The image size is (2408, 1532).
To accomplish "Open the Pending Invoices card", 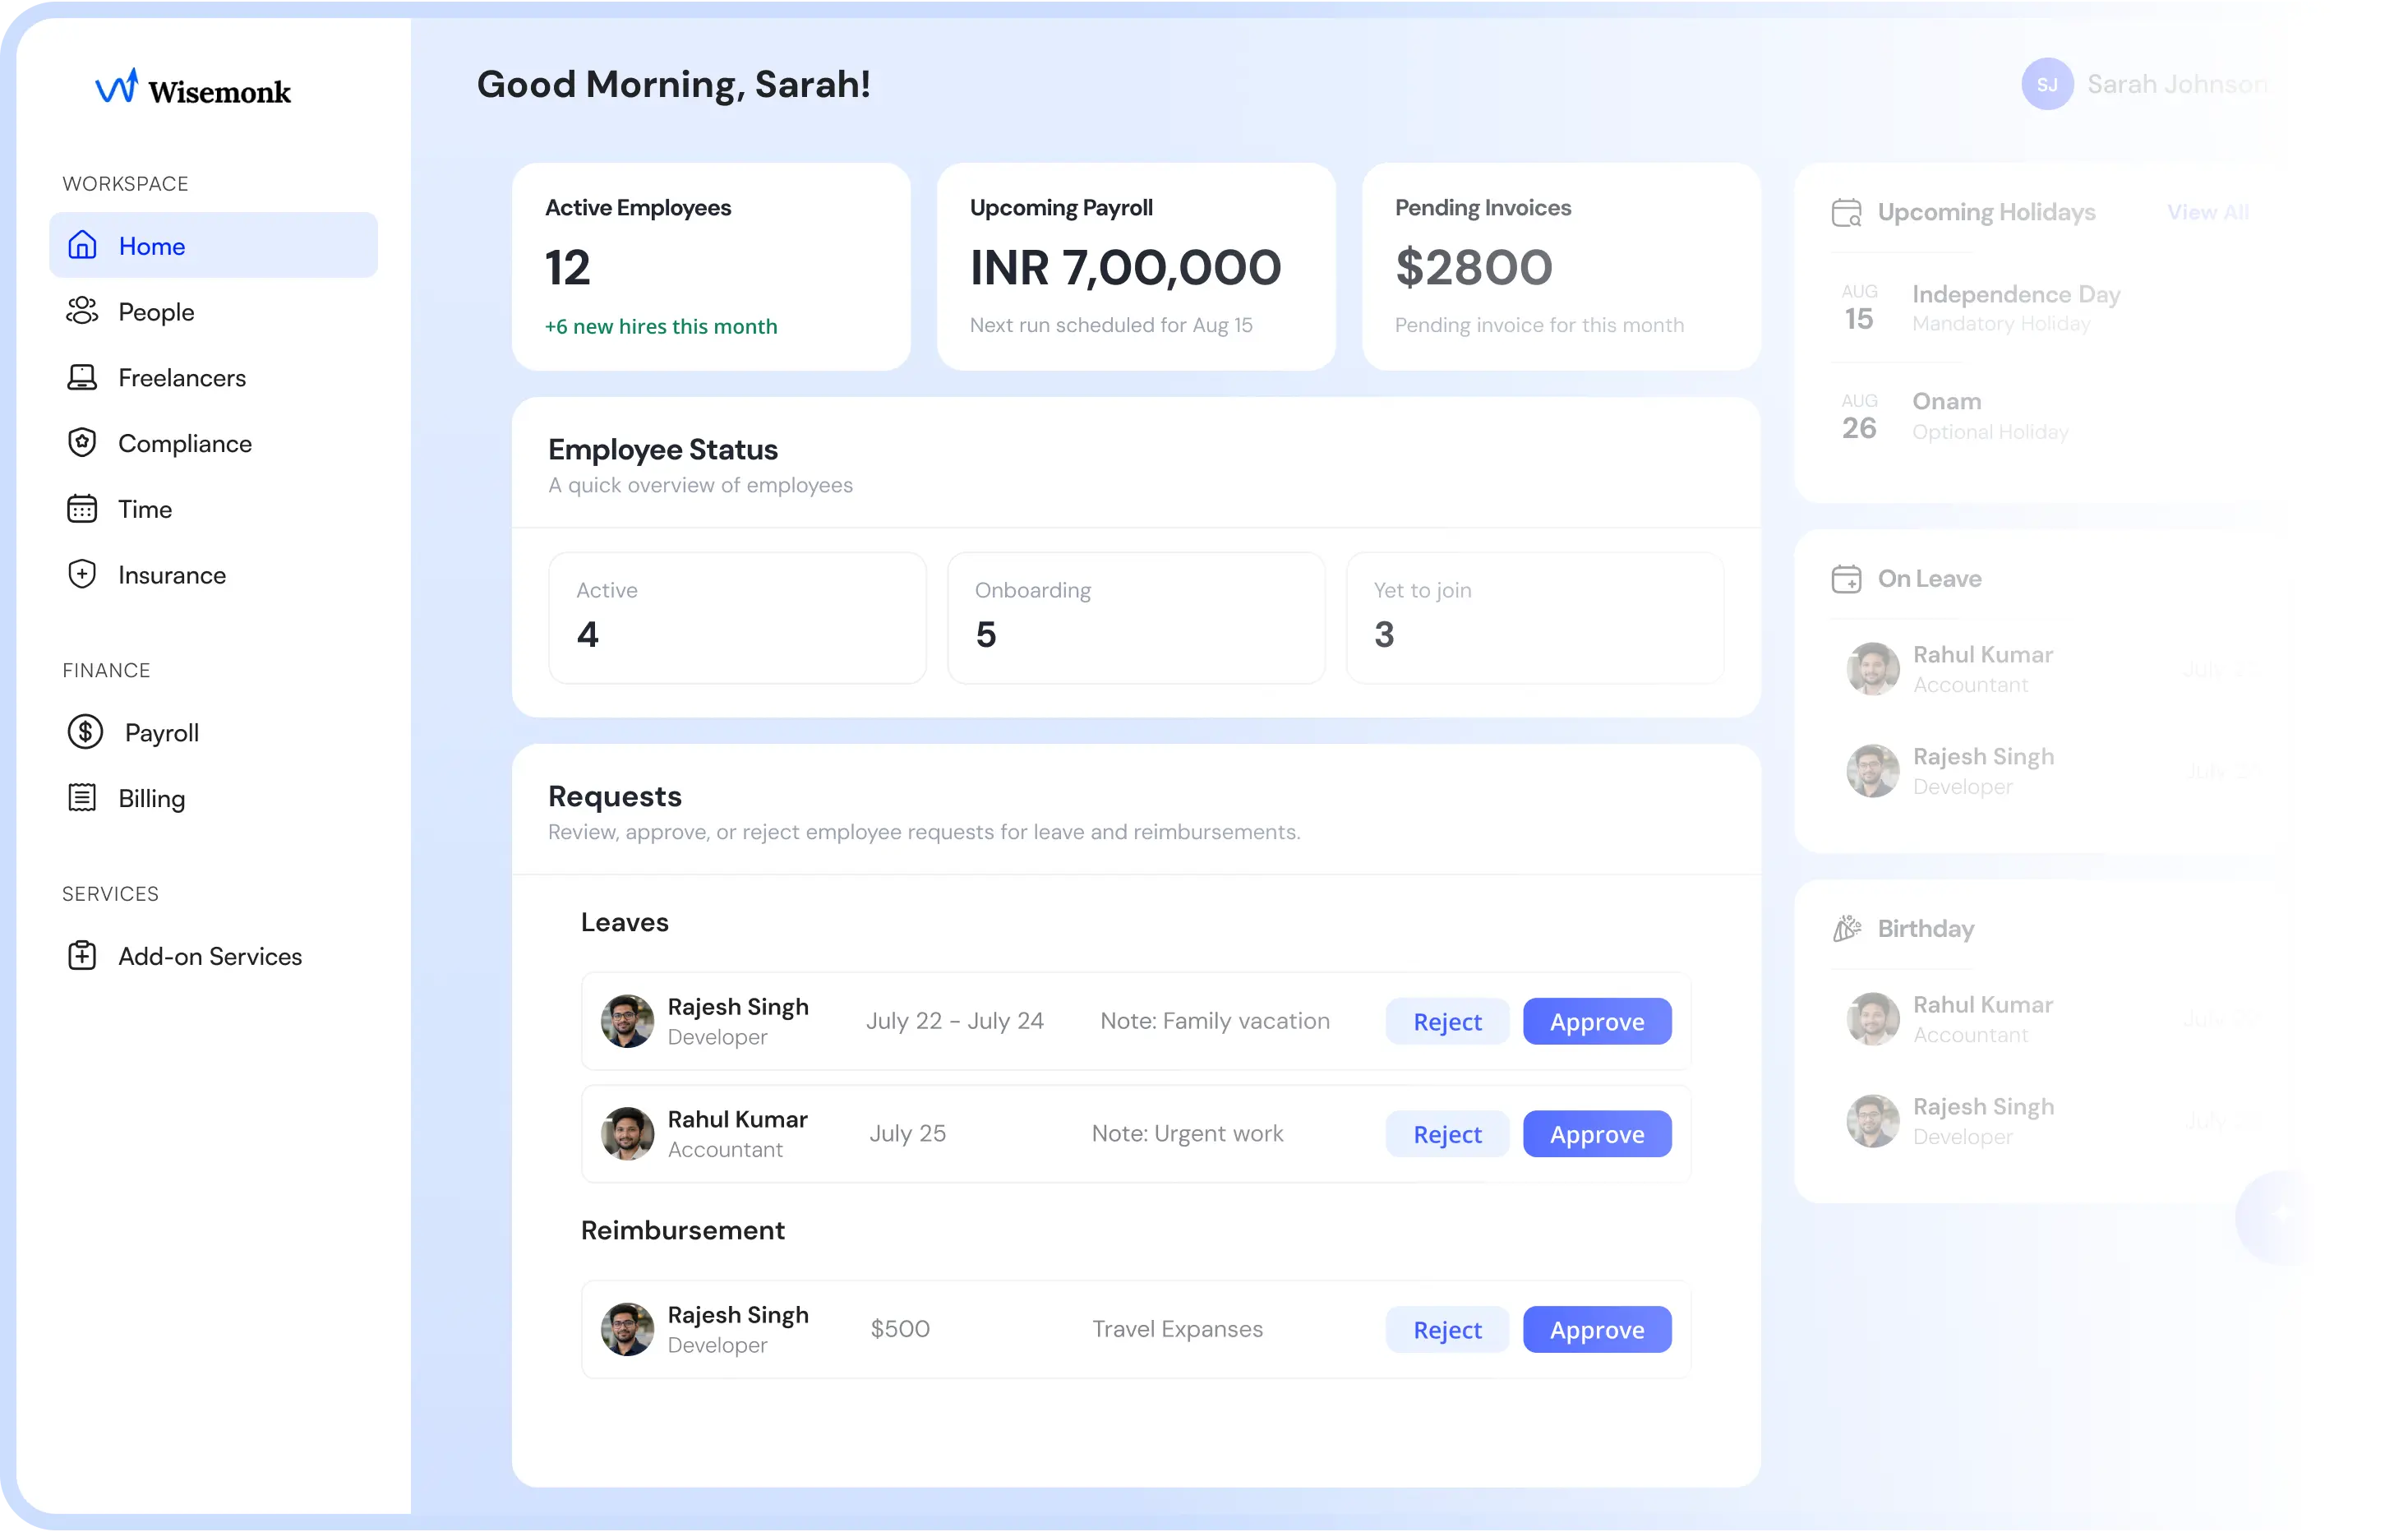I will 1560,266.
